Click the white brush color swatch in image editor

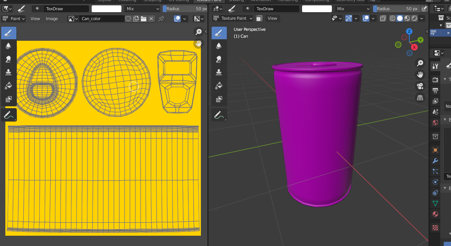tap(107, 9)
